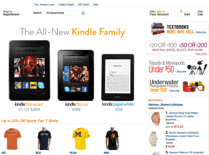Click the Kindle Paperwhite device image

118,77
